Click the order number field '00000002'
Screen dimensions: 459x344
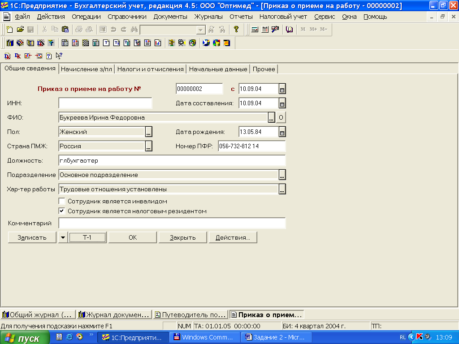pos(199,89)
